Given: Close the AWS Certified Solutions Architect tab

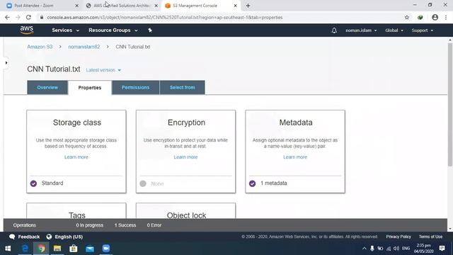Looking at the screenshot, I should pos(156,6).
